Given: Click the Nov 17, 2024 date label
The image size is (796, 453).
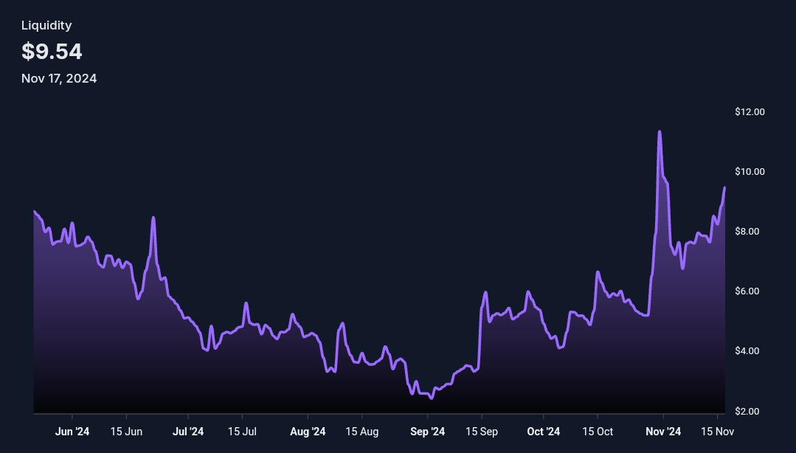Looking at the screenshot, I should coord(59,78).
